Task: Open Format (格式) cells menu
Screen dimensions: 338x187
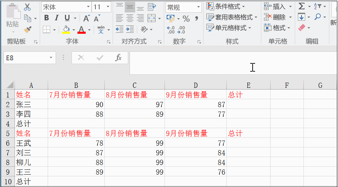Action: point(277,28)
